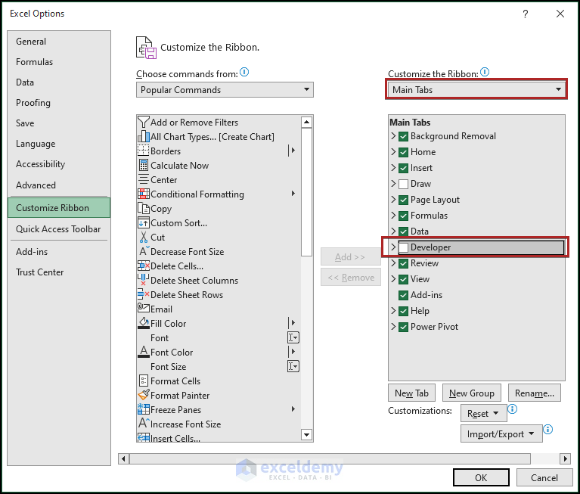Click the Rename button
580x494 pixels.
point(535,393)
